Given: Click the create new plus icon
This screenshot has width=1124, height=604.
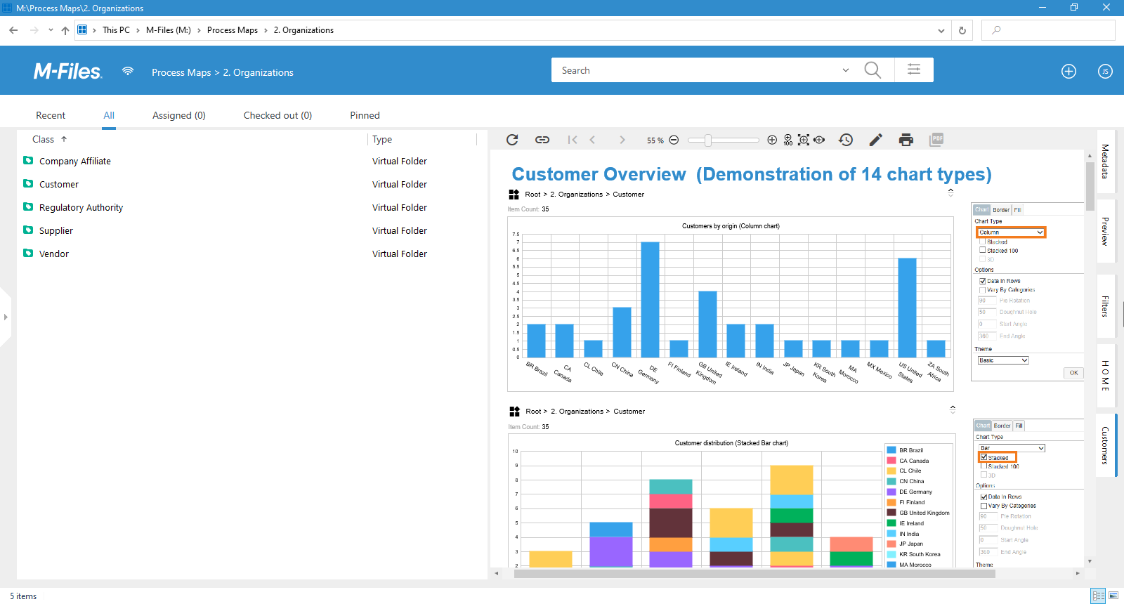Looking at the screenshot, I should (x=1069, y=71).
